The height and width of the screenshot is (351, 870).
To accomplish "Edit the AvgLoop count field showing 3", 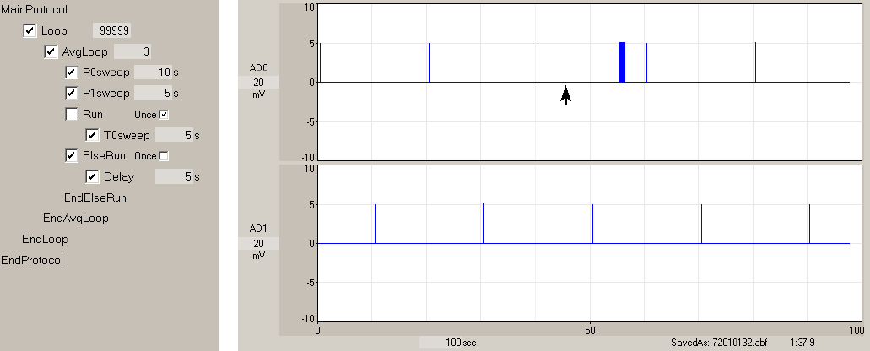I will pyautogui.click(x=132, y=52).
